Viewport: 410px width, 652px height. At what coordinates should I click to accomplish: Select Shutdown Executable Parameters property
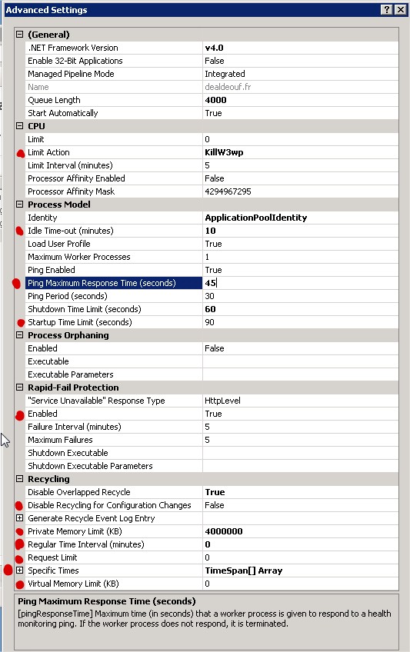(x=114, y=466)
